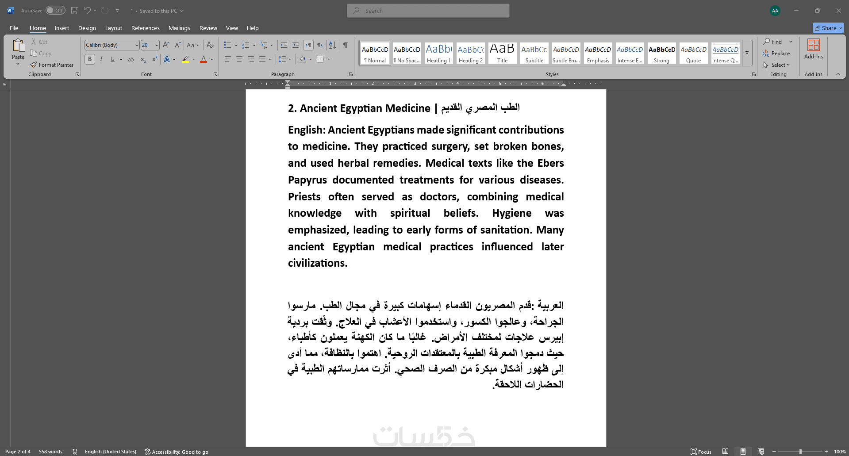Screen dimensions: 849x456
Task: Click the word count in status bar
Action: (50, 452)
